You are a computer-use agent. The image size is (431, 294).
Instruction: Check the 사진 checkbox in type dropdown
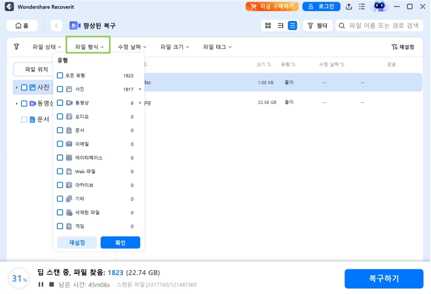pyautogui.click(x=60, y=89)
